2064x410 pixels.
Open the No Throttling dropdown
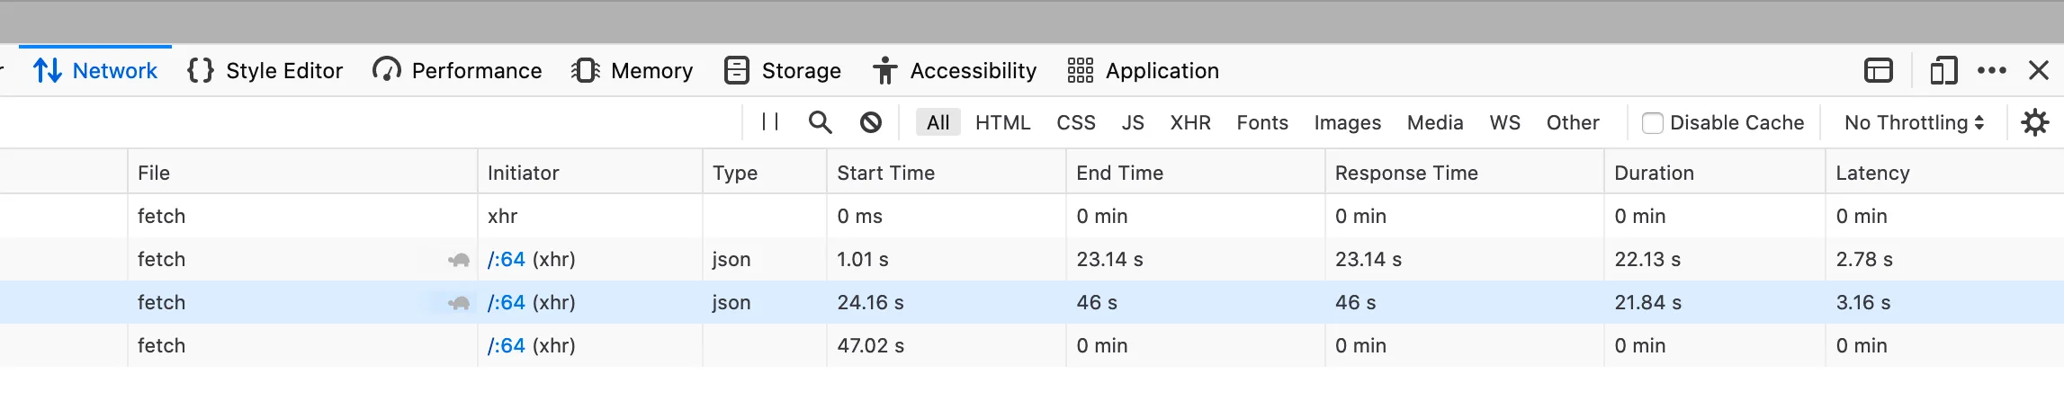tap(1913, 122)
